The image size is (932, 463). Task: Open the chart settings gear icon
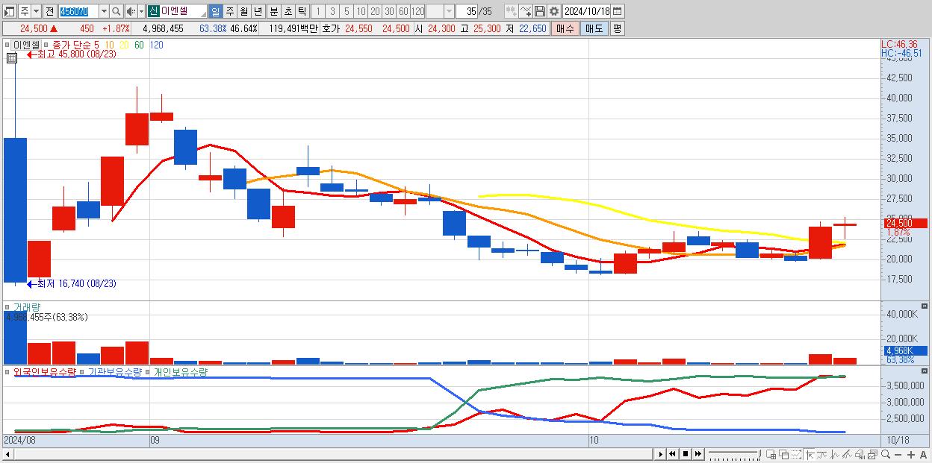pos(553,11)
